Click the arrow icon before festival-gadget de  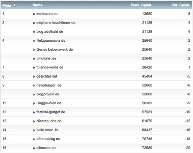pyautogui.click(x=34, y=112)
